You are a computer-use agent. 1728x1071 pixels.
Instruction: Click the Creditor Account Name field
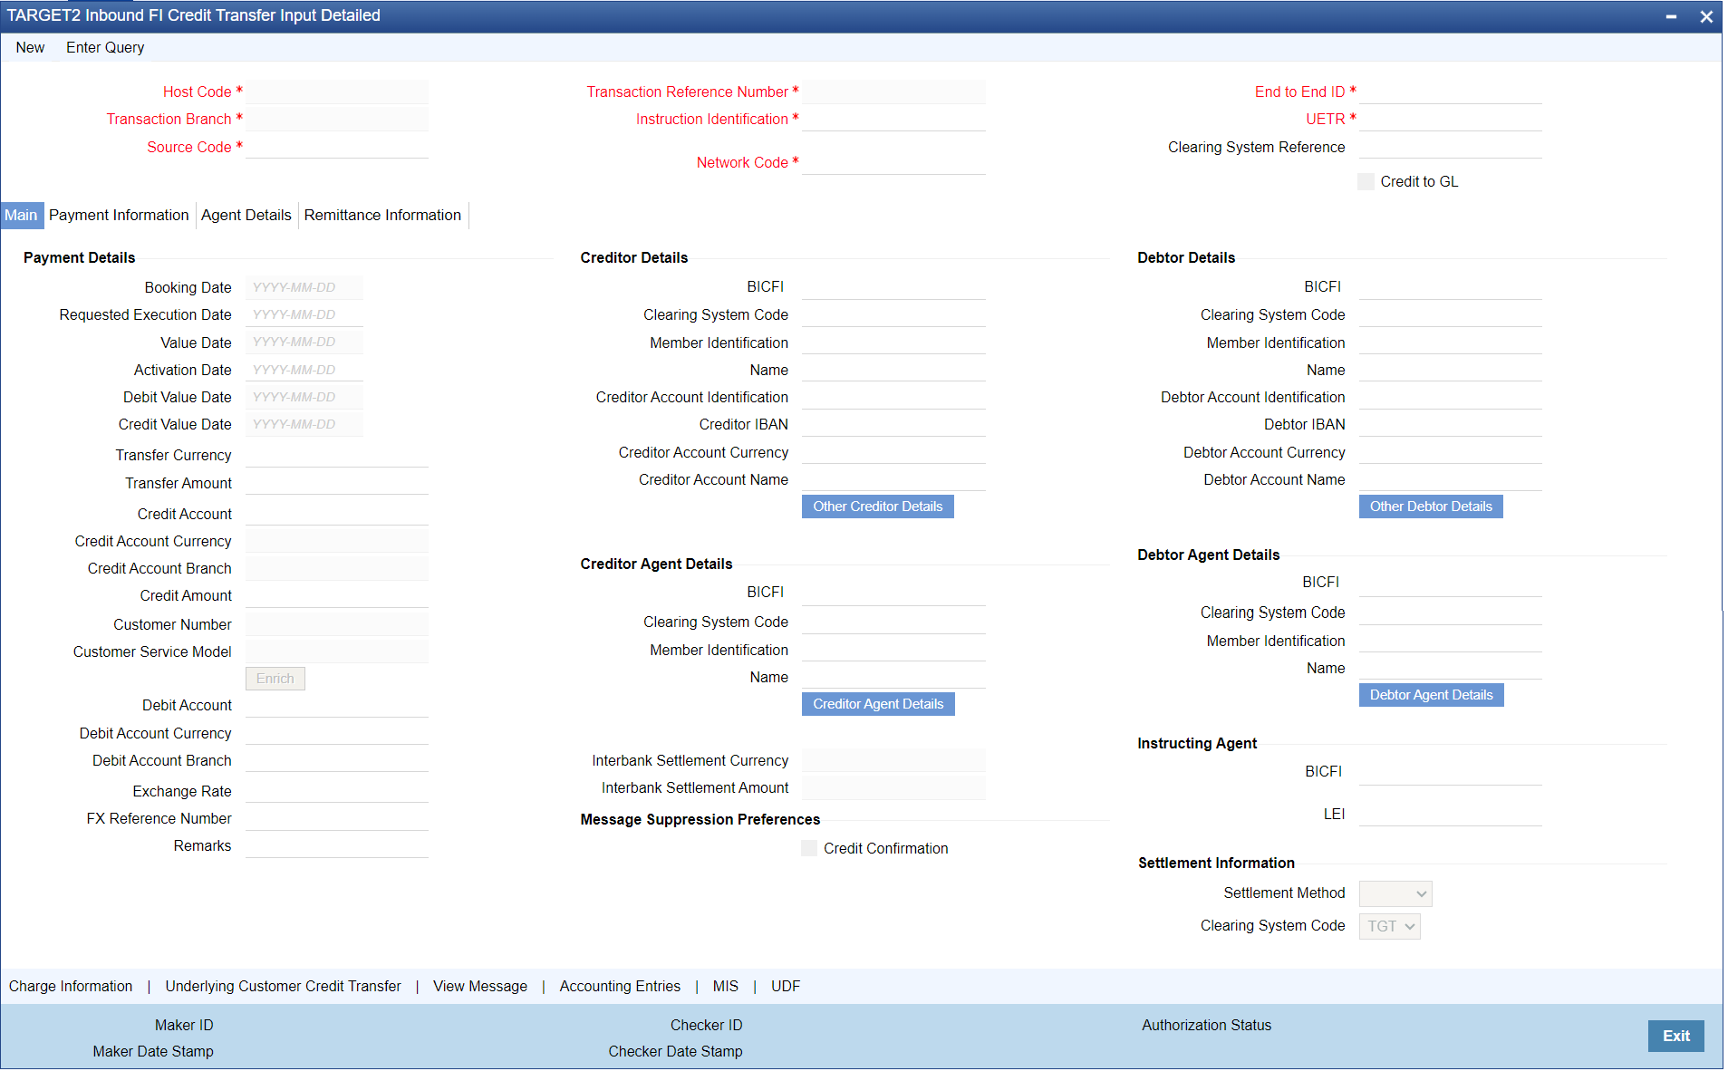pos(893,479)
